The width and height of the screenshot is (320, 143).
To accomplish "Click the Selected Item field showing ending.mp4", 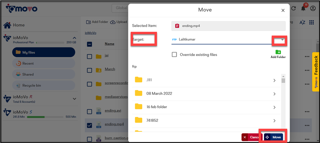I will (228, 26).
